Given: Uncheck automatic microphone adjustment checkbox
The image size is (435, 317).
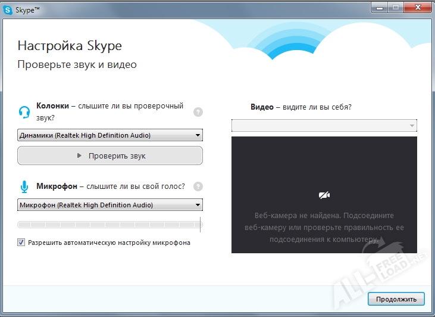Looking at the screenshot, I should [x=21, y=243].
